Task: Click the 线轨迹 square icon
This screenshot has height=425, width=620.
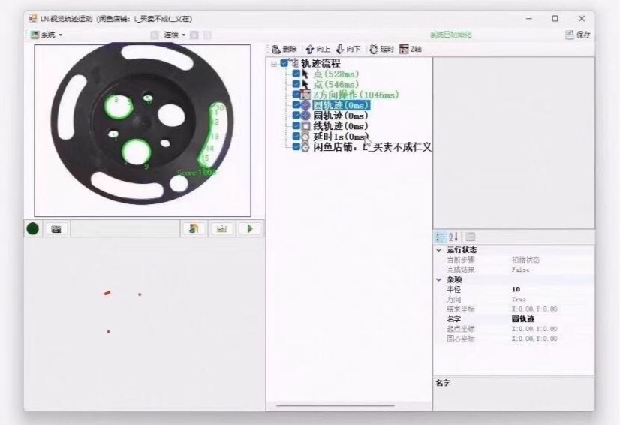Action: 305,126
